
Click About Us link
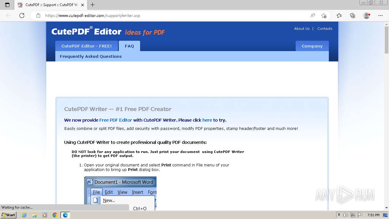[302, 29]
